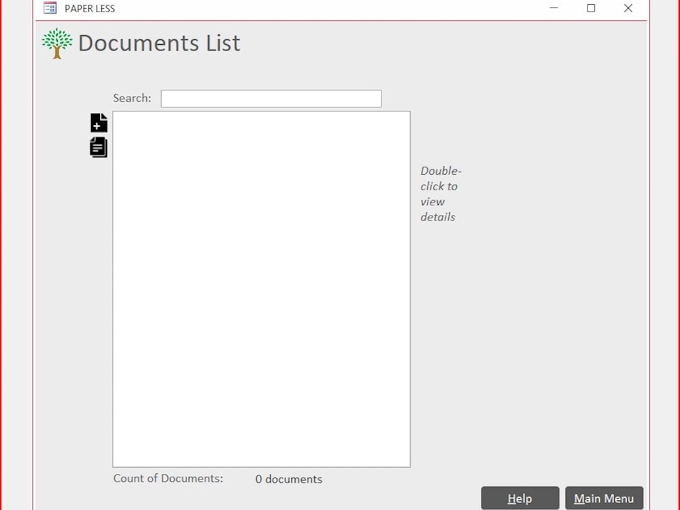Open the documents view via the pages icon
The image size is (680, 510).
tap(98, 147)
